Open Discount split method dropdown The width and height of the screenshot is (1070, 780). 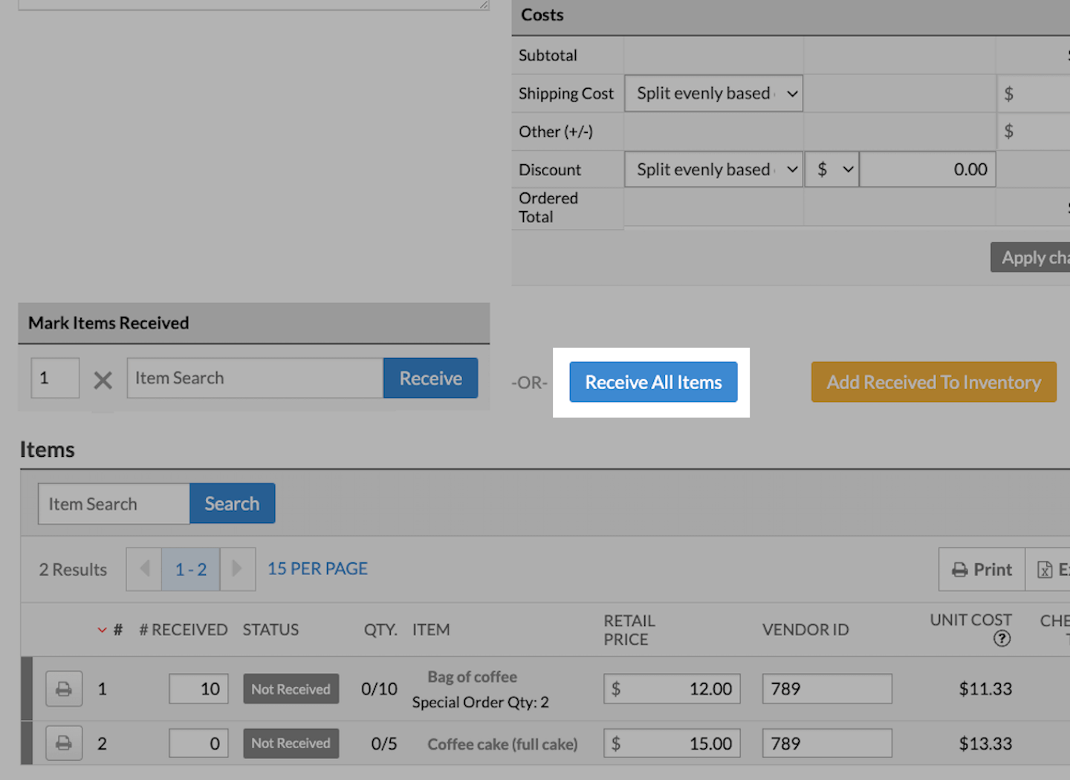pyautogui.click(x=713, y=169)
